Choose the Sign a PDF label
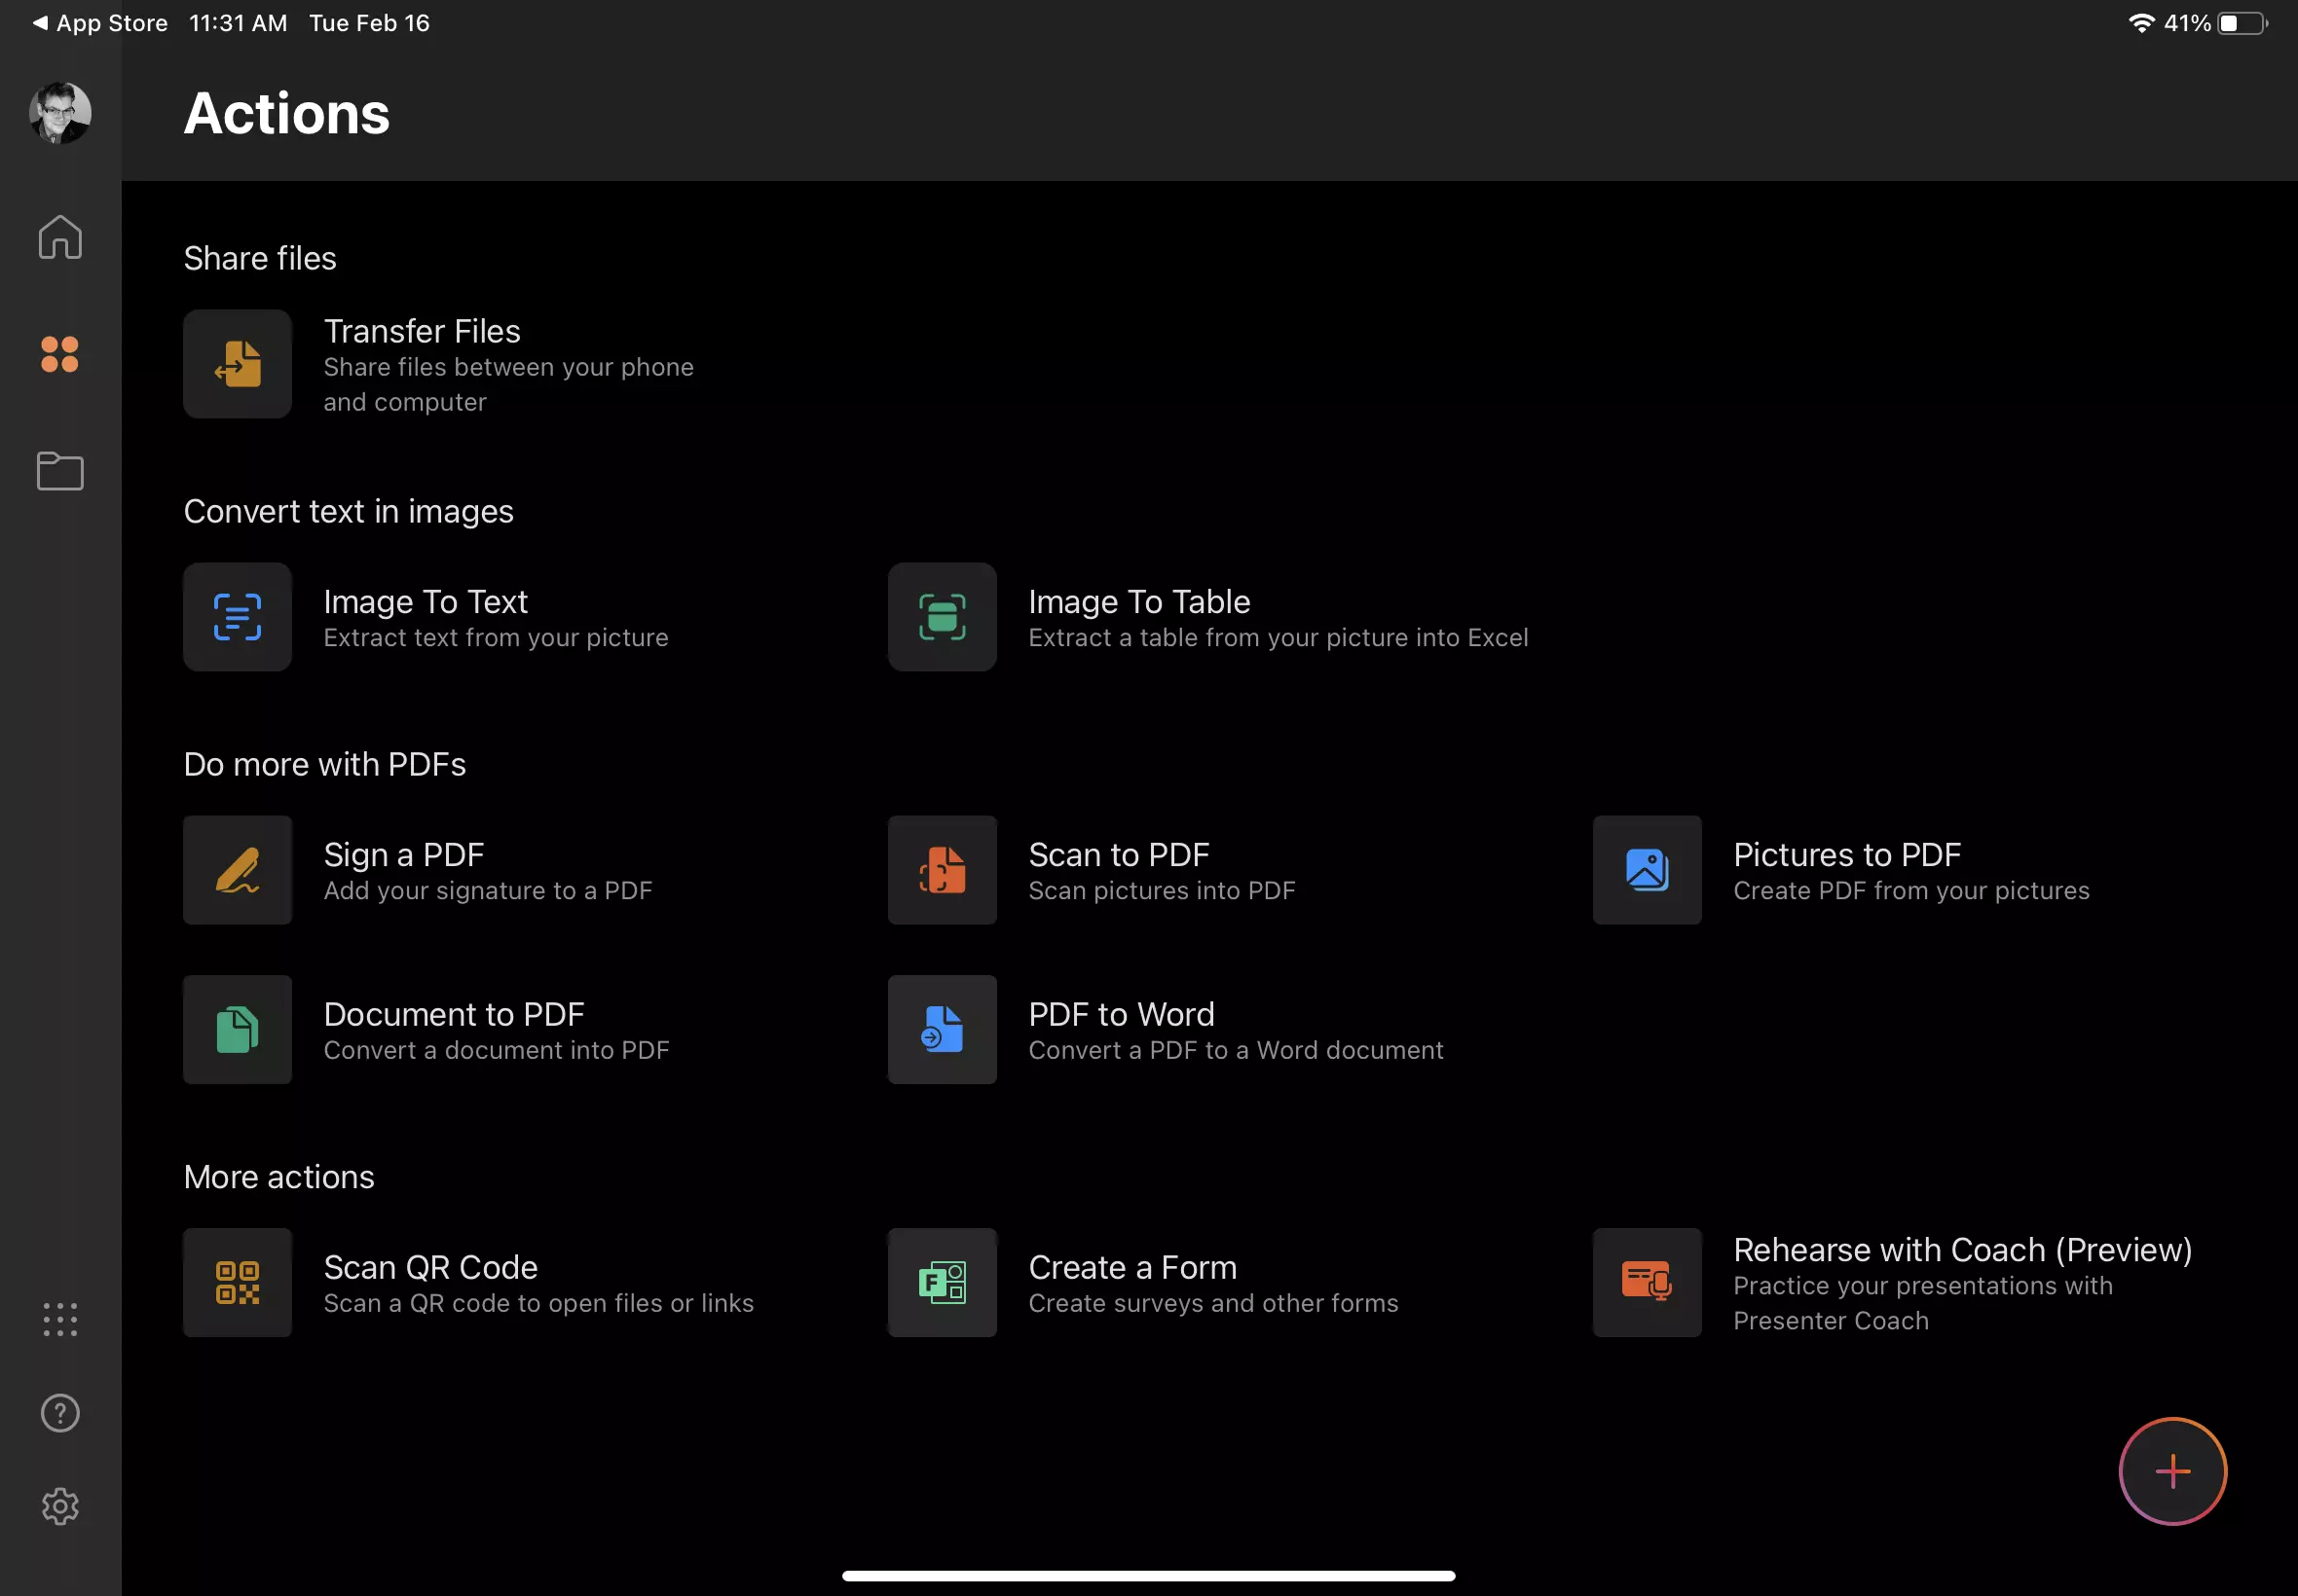2298x1596 pixels. click(x=404, y=855)
